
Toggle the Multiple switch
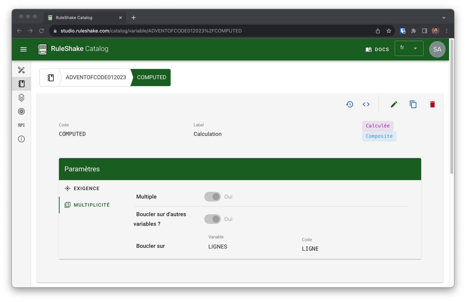212,197
